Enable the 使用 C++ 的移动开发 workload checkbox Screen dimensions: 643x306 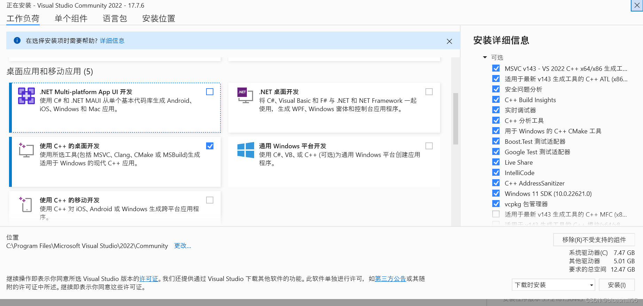pos(210,200)
